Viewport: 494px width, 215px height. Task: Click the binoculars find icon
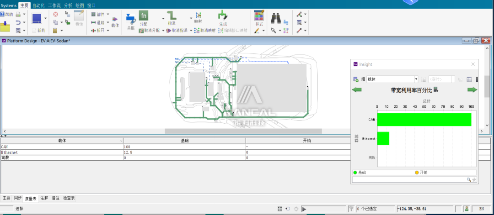(x=276, y=18)
